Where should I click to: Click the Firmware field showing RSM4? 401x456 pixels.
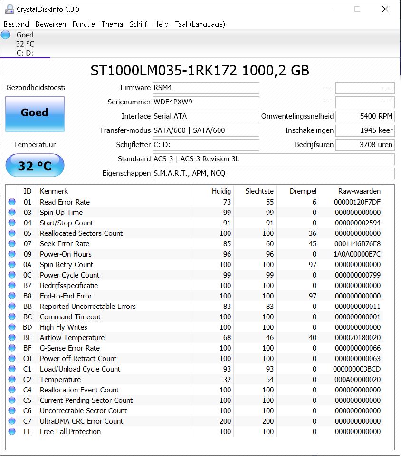[x=206, y=88]
